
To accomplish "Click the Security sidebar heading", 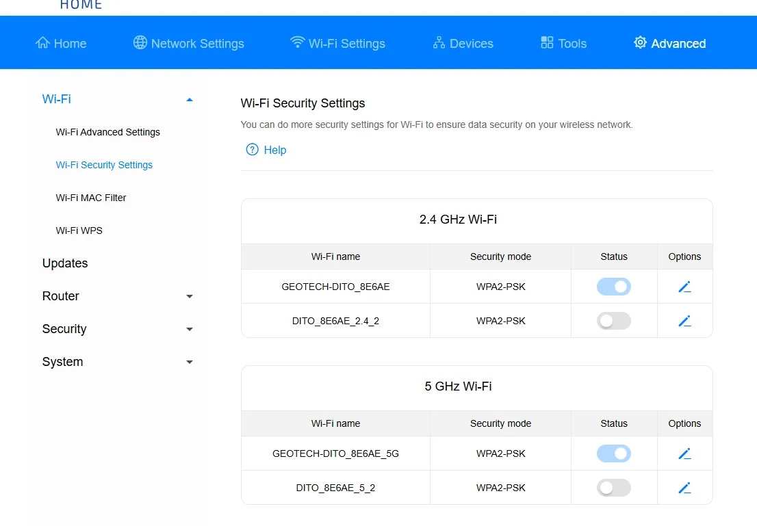I will click(64, 329).
